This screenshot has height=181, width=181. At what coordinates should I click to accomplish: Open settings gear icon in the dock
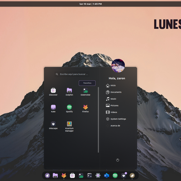tap(98, 176)
